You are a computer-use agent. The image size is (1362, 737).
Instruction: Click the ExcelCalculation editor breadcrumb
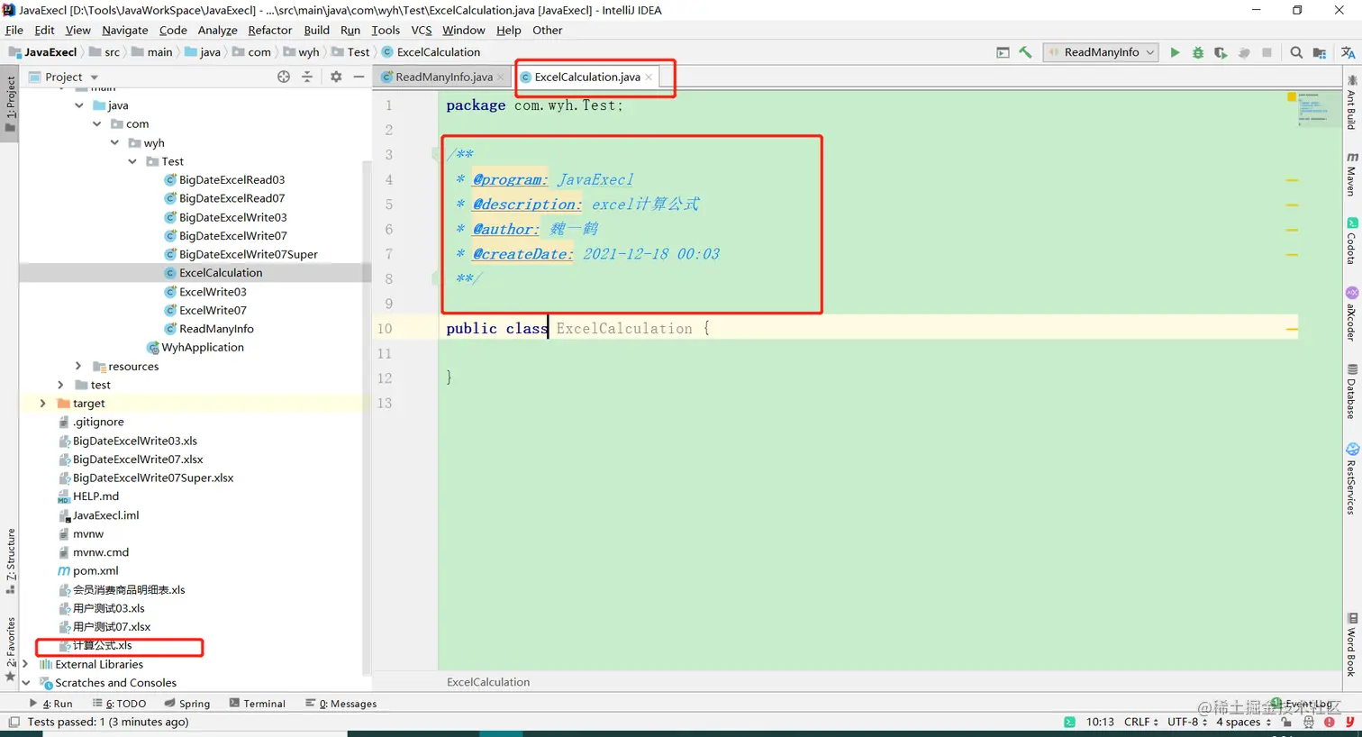click(x=488, y=682)
